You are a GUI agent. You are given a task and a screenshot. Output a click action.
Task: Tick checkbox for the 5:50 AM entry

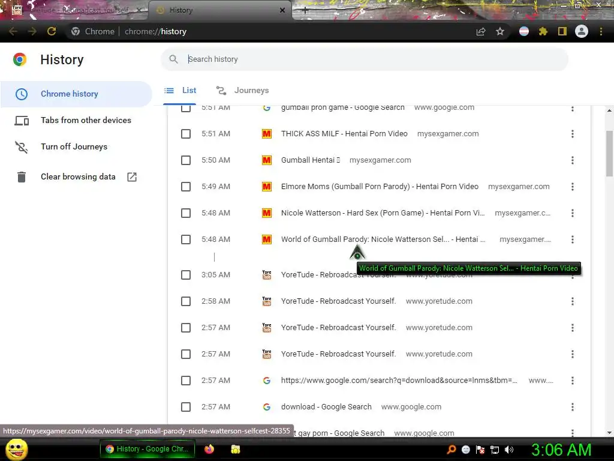coord(186,160)
